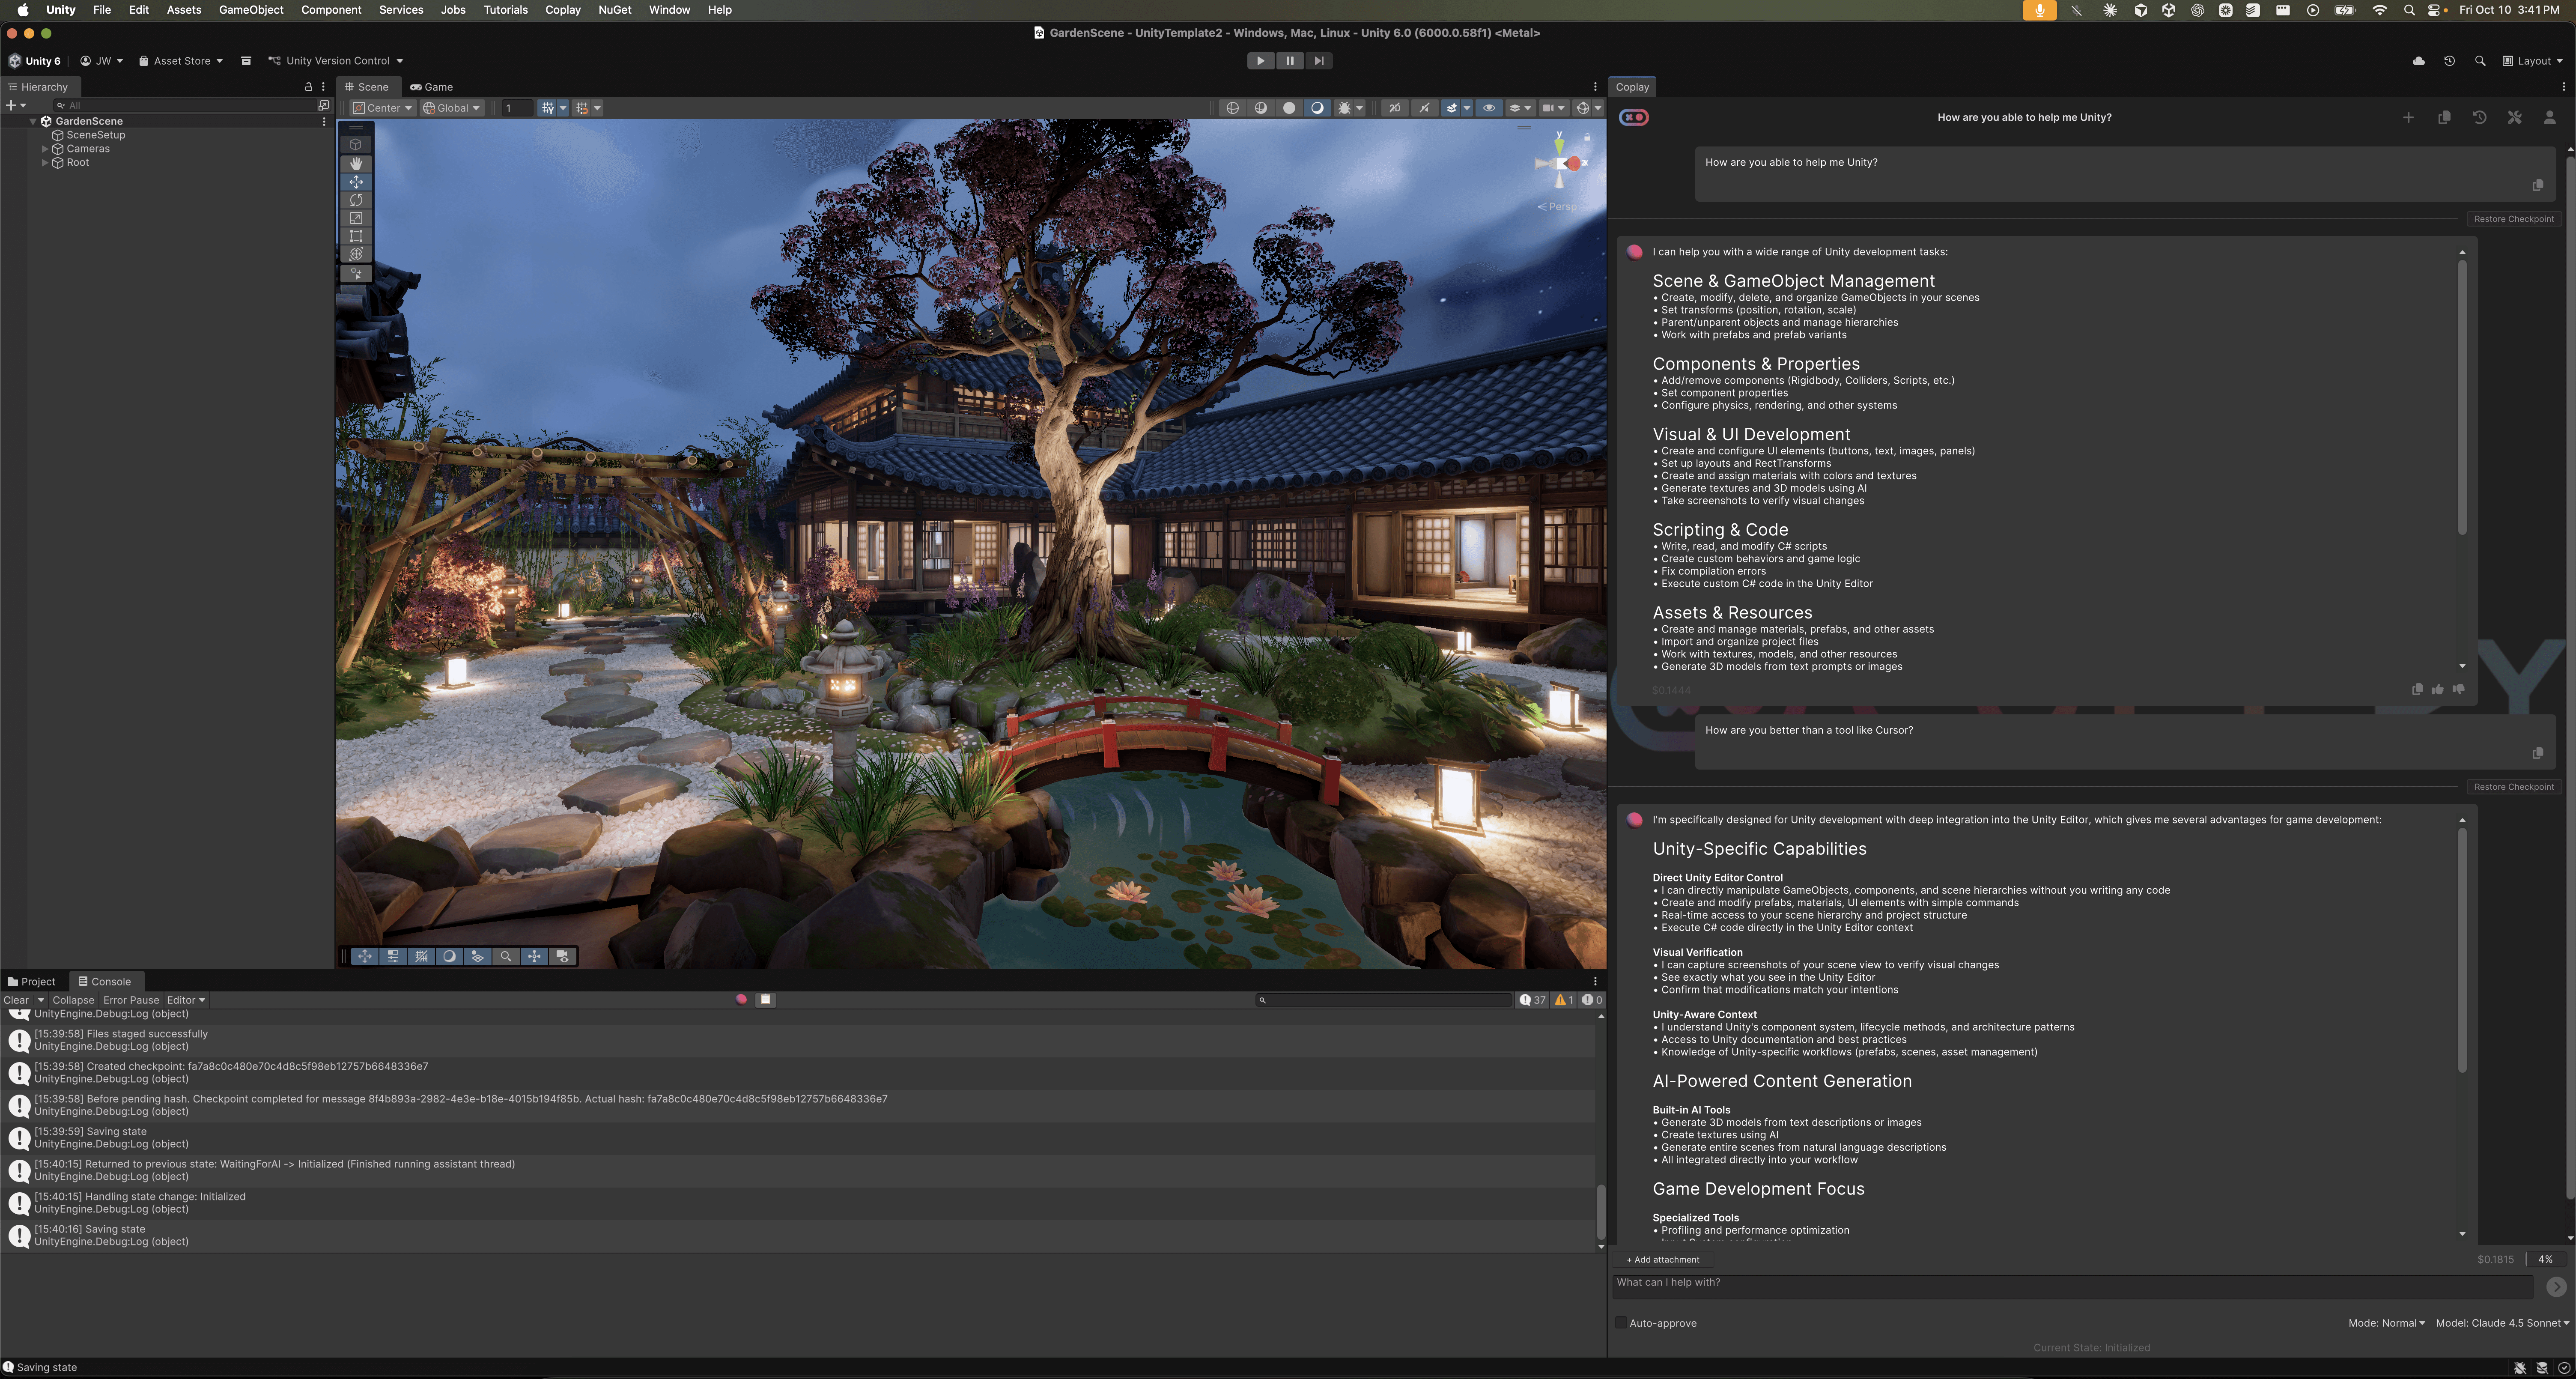Viewport: 2576px width, 1379px height.
Task: Select the Hand tool for panning
Action: [356, 163]
